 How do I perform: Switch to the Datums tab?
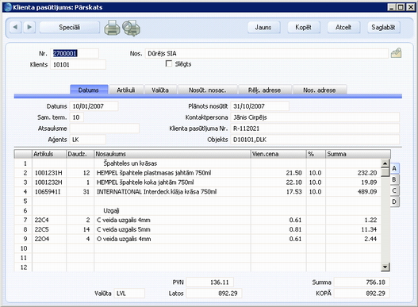(x=89, y=90)
